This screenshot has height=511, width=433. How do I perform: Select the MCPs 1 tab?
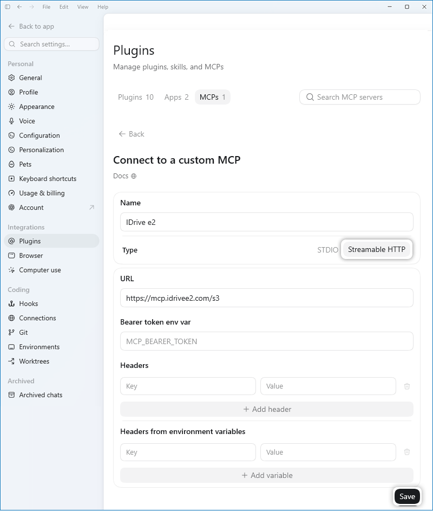point(213,97)
